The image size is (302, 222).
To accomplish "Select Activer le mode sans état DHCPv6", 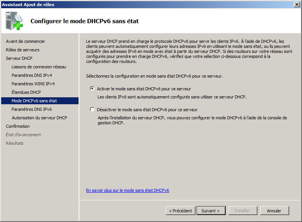I will pyautogui.click(x=92, y=88).
